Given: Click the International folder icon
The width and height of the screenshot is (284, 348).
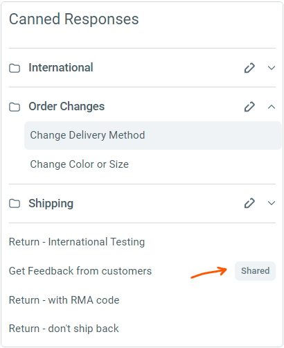Looking at the screenshot, I should [x=15, y=68].
